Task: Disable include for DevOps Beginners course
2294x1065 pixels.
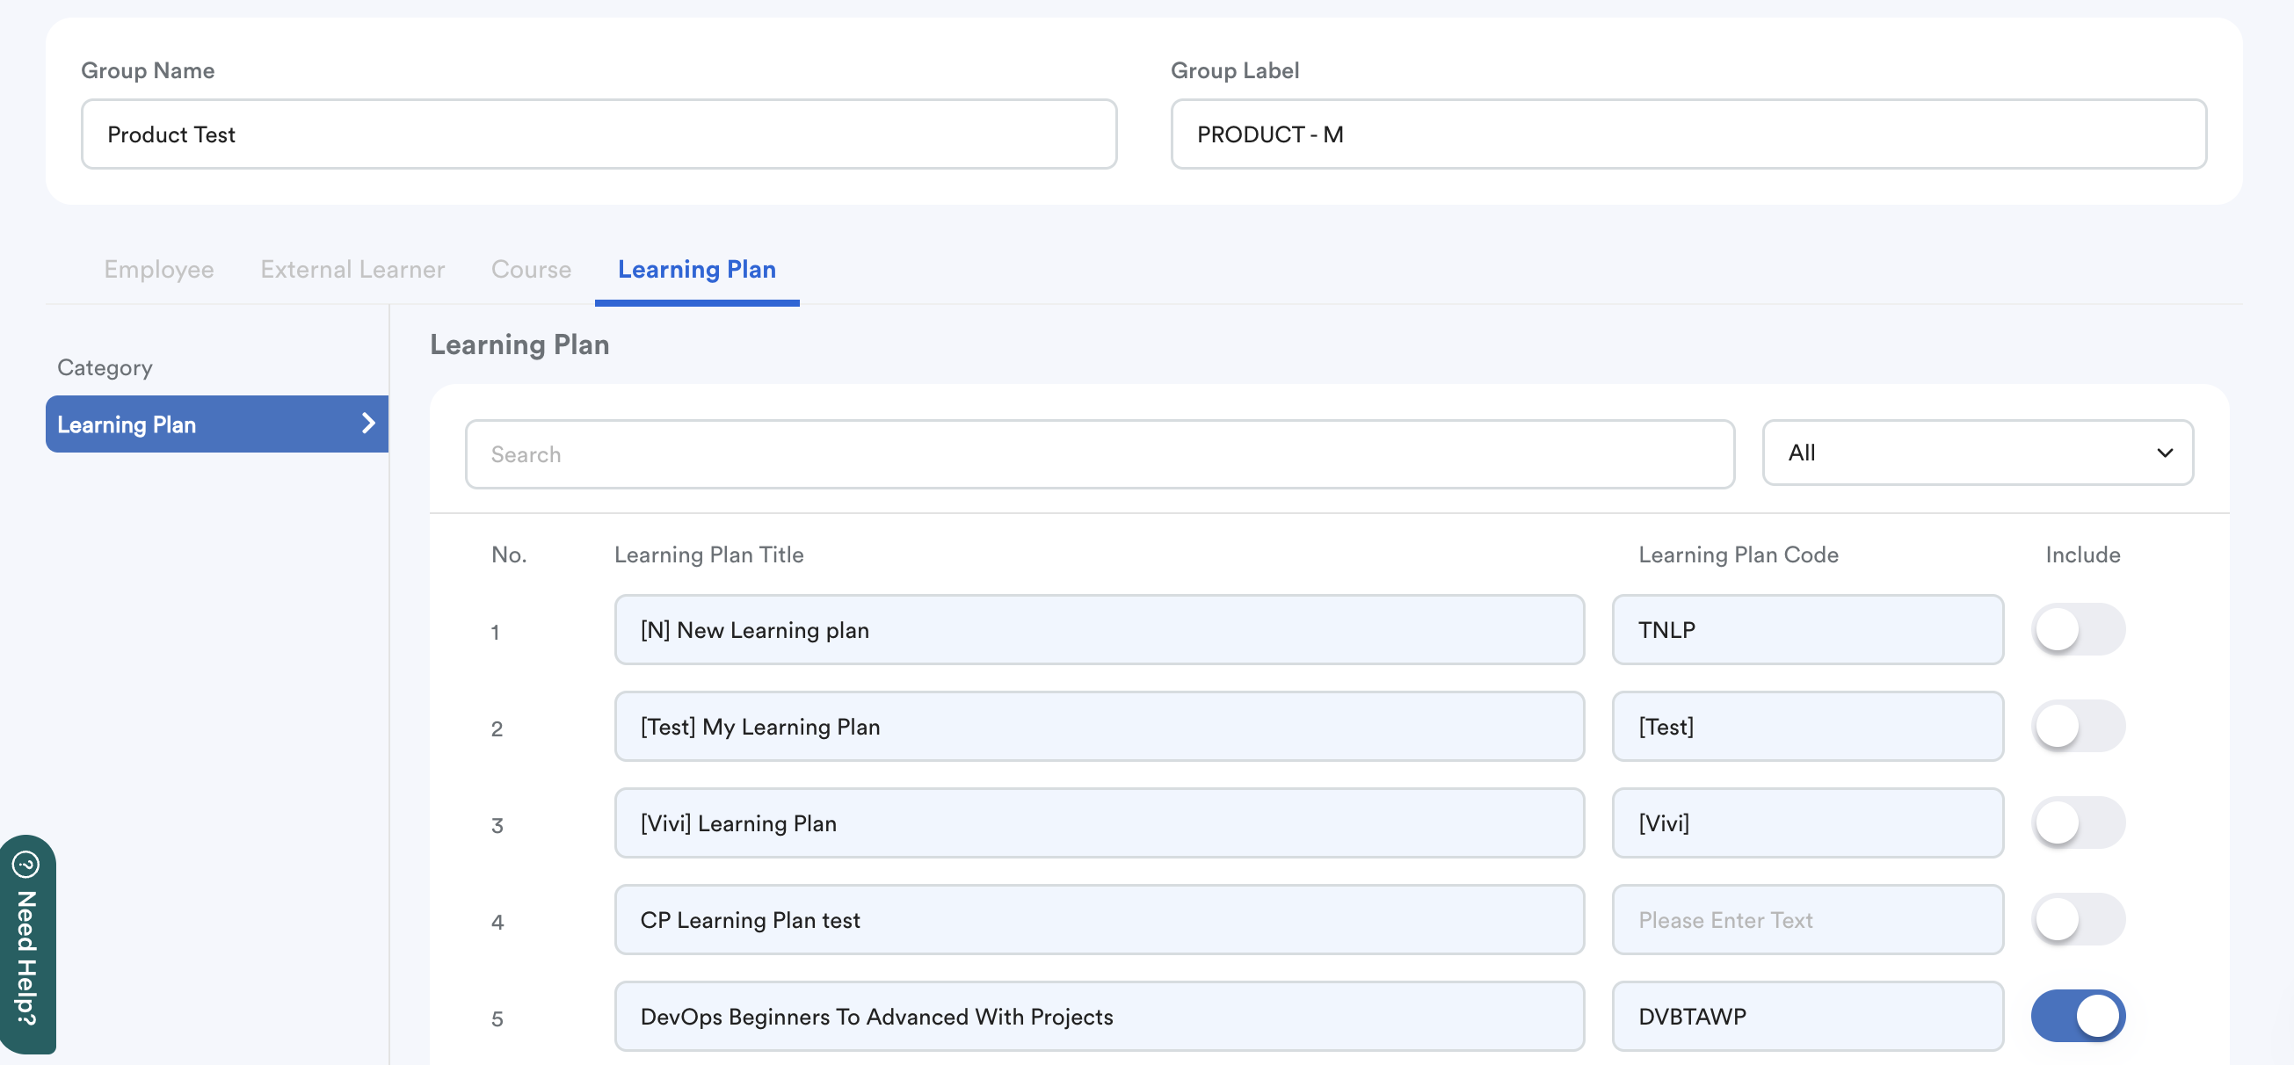Action: (x=2078, y=1016)
